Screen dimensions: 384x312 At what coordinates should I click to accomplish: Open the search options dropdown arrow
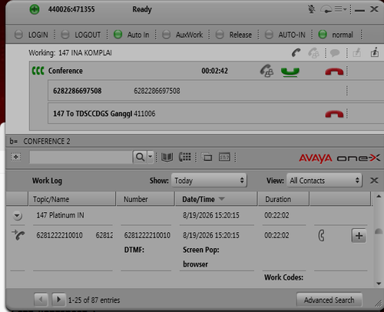coord(151,157)
